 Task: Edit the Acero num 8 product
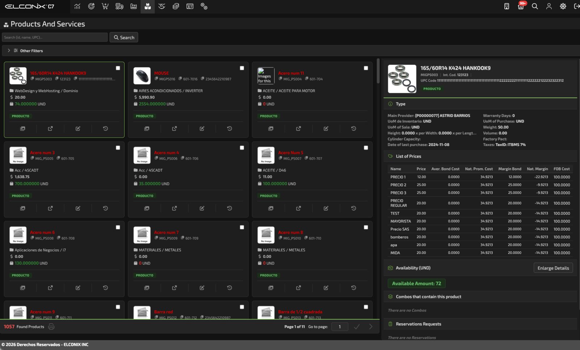point(326,288)
